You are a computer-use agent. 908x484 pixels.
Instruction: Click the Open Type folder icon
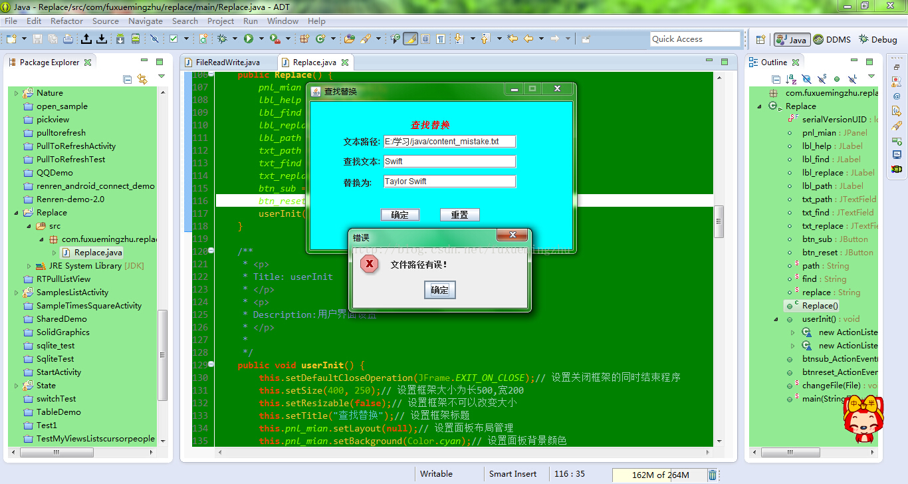point(349,39)
